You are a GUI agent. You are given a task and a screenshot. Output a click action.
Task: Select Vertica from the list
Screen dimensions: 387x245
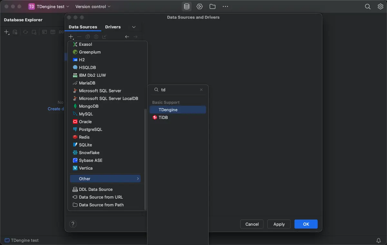pyautogui.click(x=105, y=168)
